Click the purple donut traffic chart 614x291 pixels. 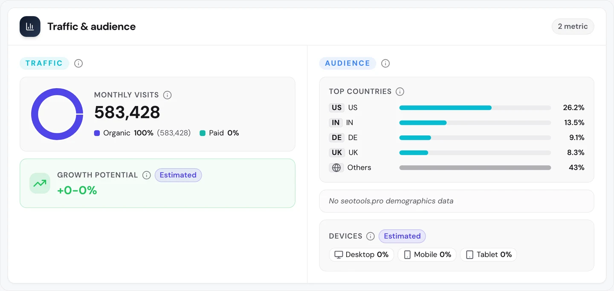[x=57, y=114]
